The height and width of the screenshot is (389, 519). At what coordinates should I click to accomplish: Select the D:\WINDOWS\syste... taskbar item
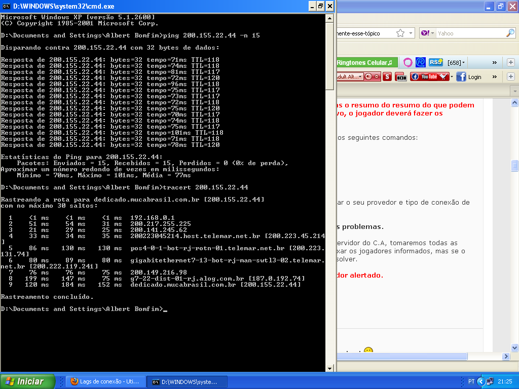click(187, 381)
